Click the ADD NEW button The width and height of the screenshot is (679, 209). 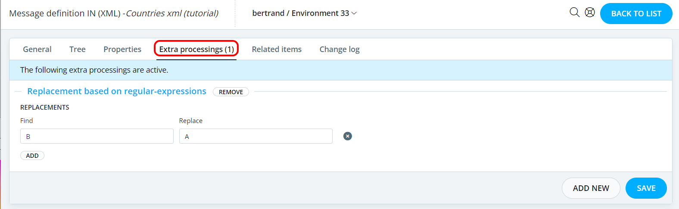[x=591, y=188]
